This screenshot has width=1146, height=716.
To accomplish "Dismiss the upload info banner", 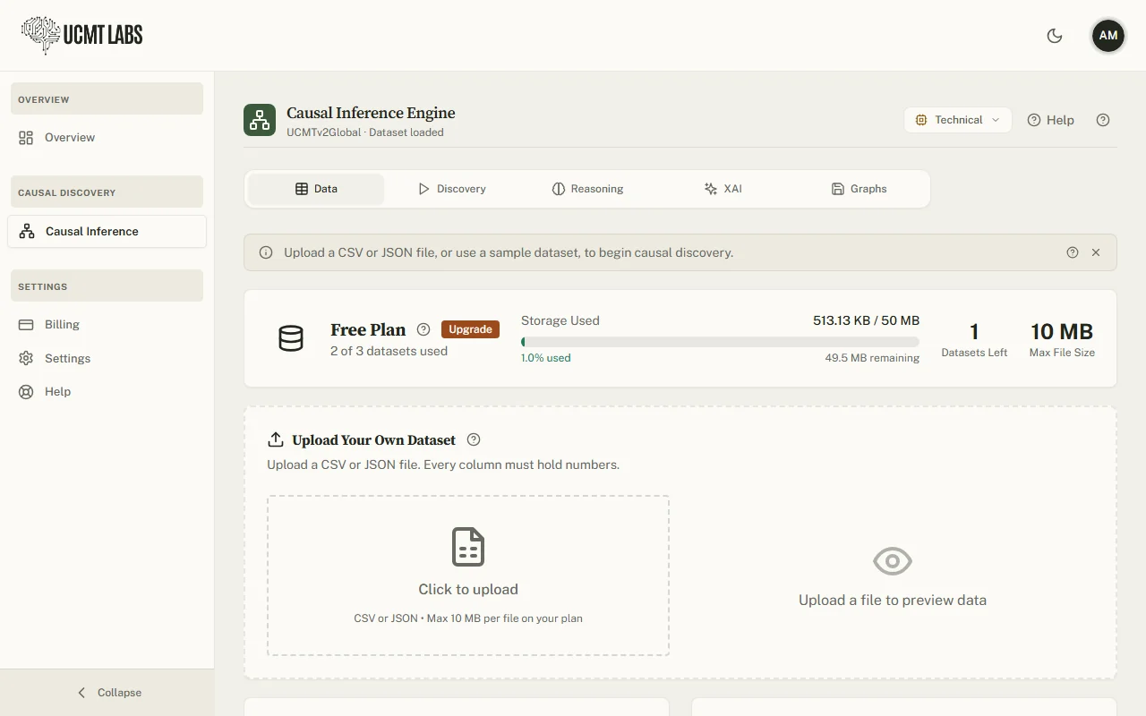I will click(1096, 252).
